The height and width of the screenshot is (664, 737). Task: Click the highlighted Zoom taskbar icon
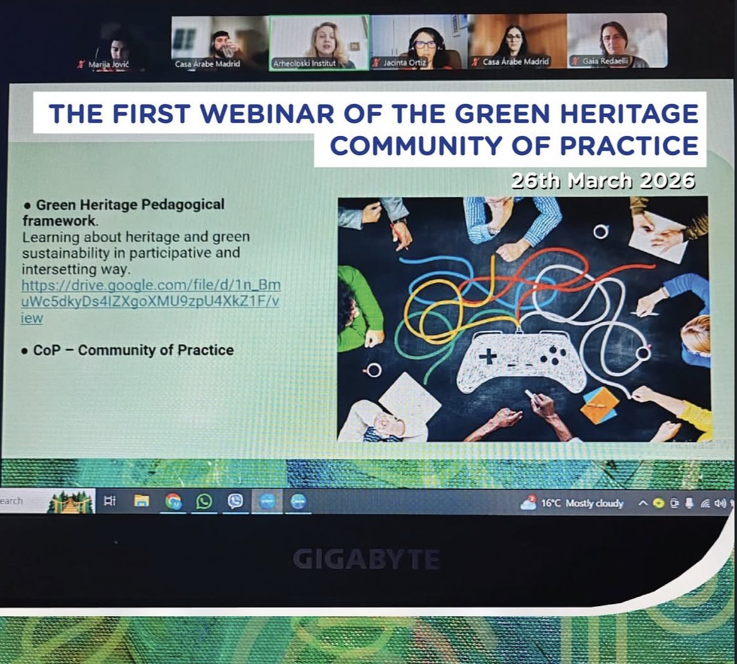pyautogui.click(x=267, y=501)
